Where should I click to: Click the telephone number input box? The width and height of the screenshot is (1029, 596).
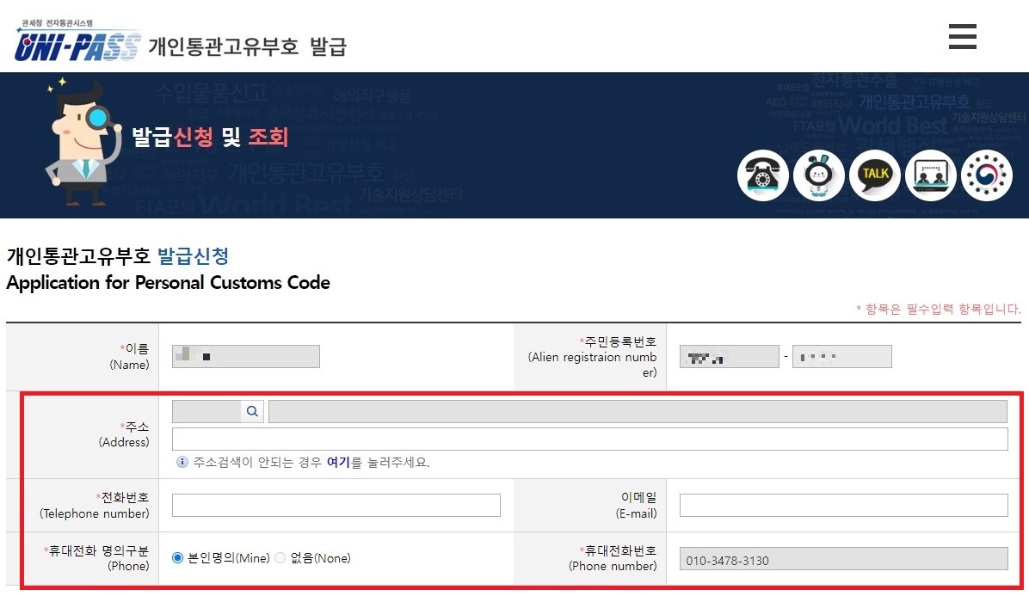pyautogui.click(x=336, y=505)
